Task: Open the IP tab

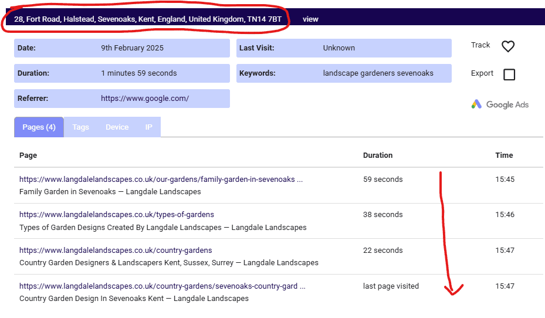Action: point(149,127)
